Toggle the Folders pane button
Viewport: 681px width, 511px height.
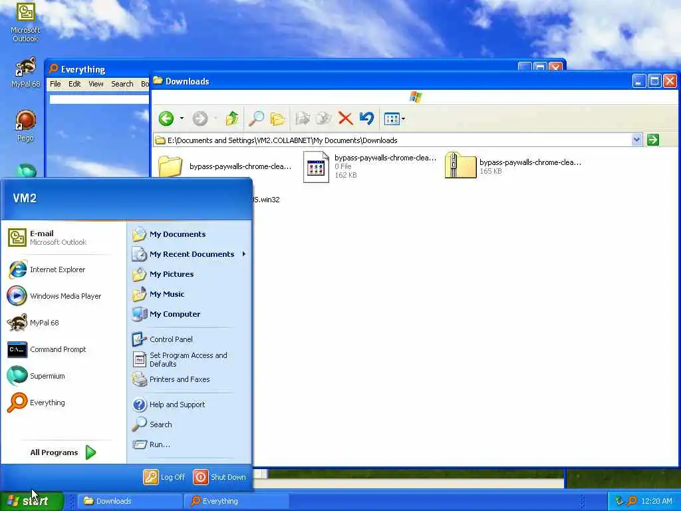click(277, 118)
